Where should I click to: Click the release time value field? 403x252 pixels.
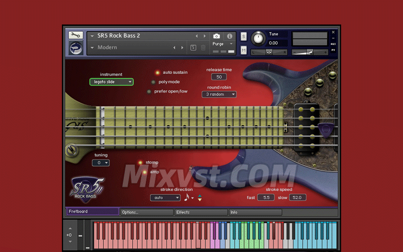219,77
